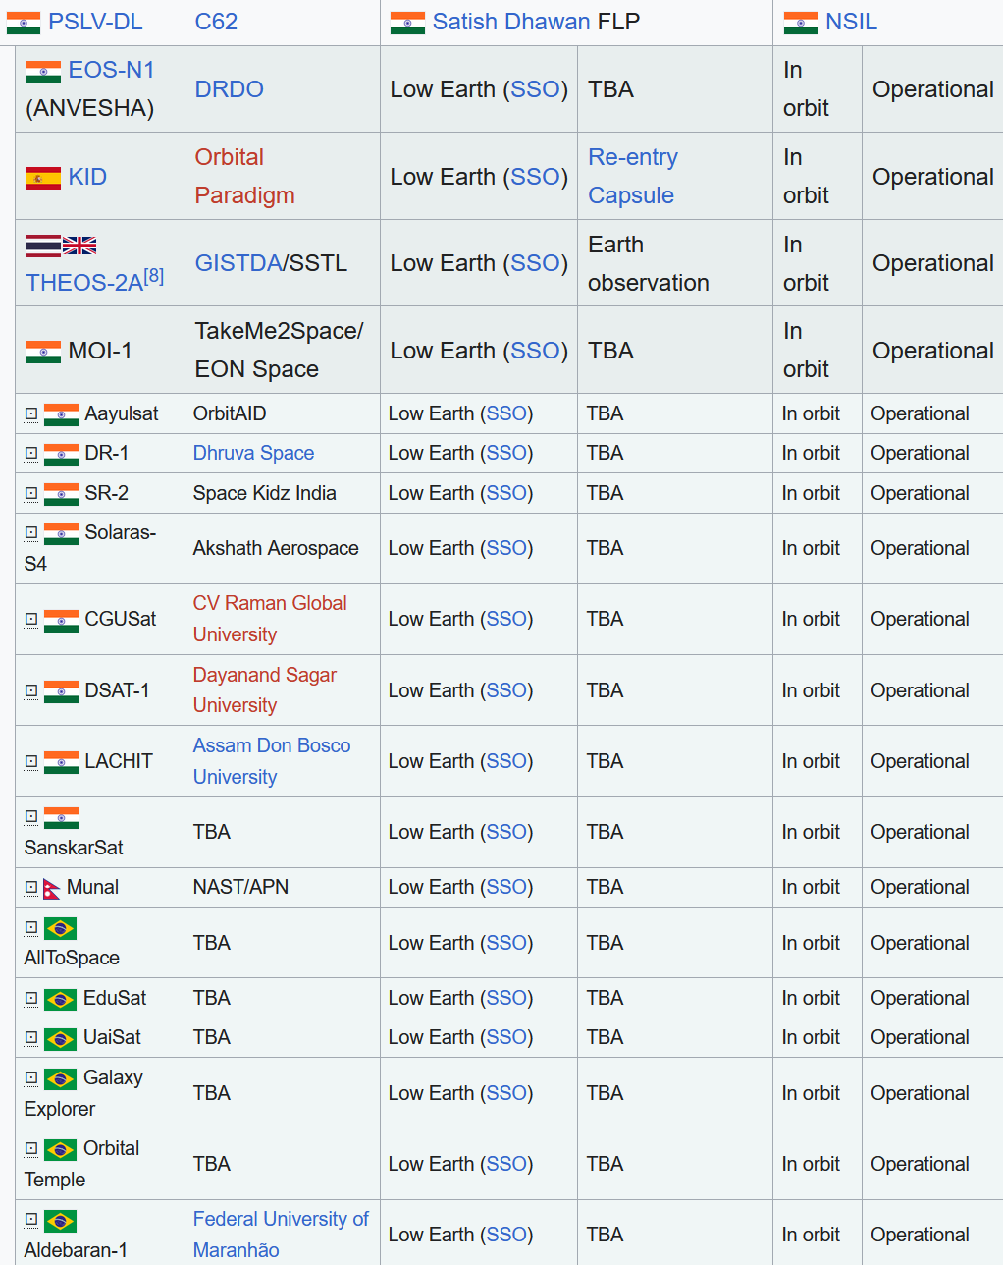The width and height of the screenshot is (1003, 1265).
Task: Click the TakeMe2Space/ EON Space cell
Action: tap(282, 351)
